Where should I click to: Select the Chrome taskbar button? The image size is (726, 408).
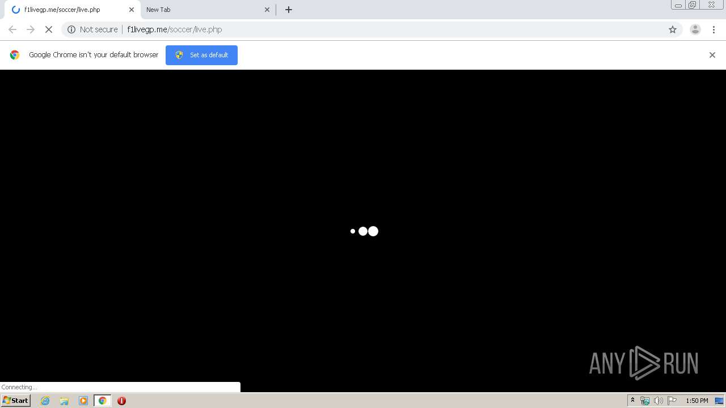coord(102,401)
